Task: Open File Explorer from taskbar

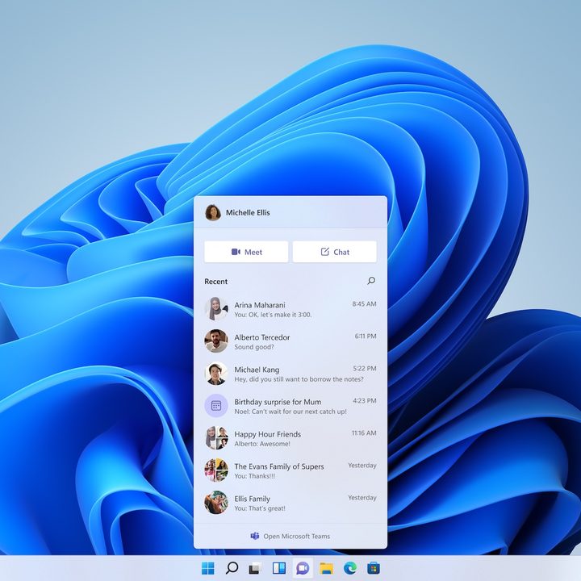Action: [x=327, y=567]
